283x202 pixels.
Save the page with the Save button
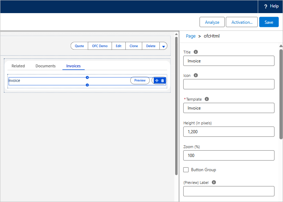(269, 22)
